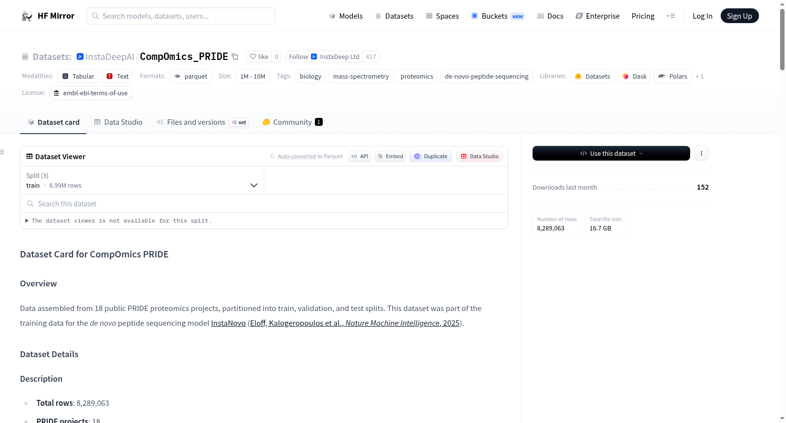The image size is (786, 423).
Task: Open Buckets in the navigation
Action: [498, 16]
